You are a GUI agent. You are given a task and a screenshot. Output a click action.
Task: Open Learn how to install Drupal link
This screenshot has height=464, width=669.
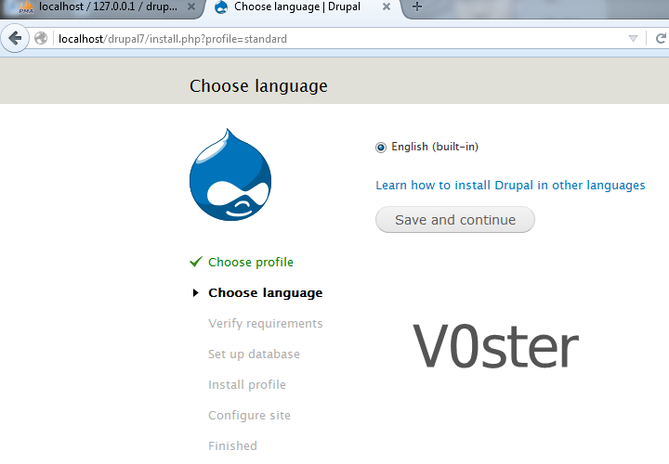510,186
